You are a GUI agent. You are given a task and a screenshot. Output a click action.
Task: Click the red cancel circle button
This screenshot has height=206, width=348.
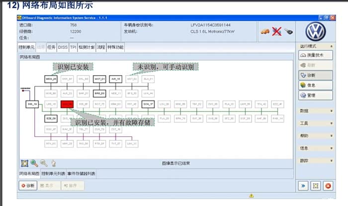pos(328,186)
